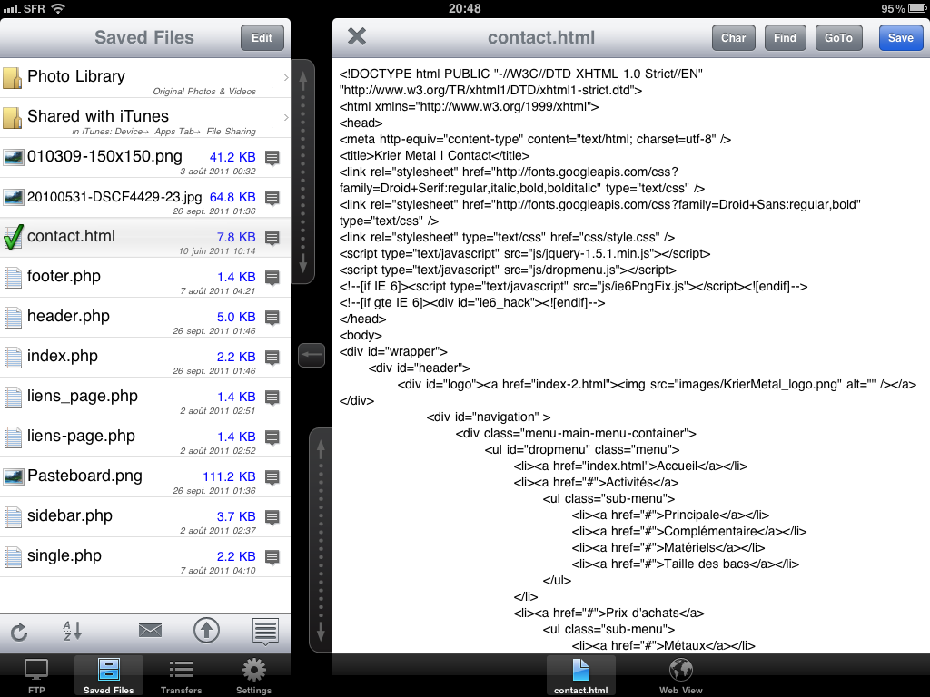The width and height of the screenshot is (930, 697).
Task: Expand the Shared with iTunes chevron
Action: 285,118
